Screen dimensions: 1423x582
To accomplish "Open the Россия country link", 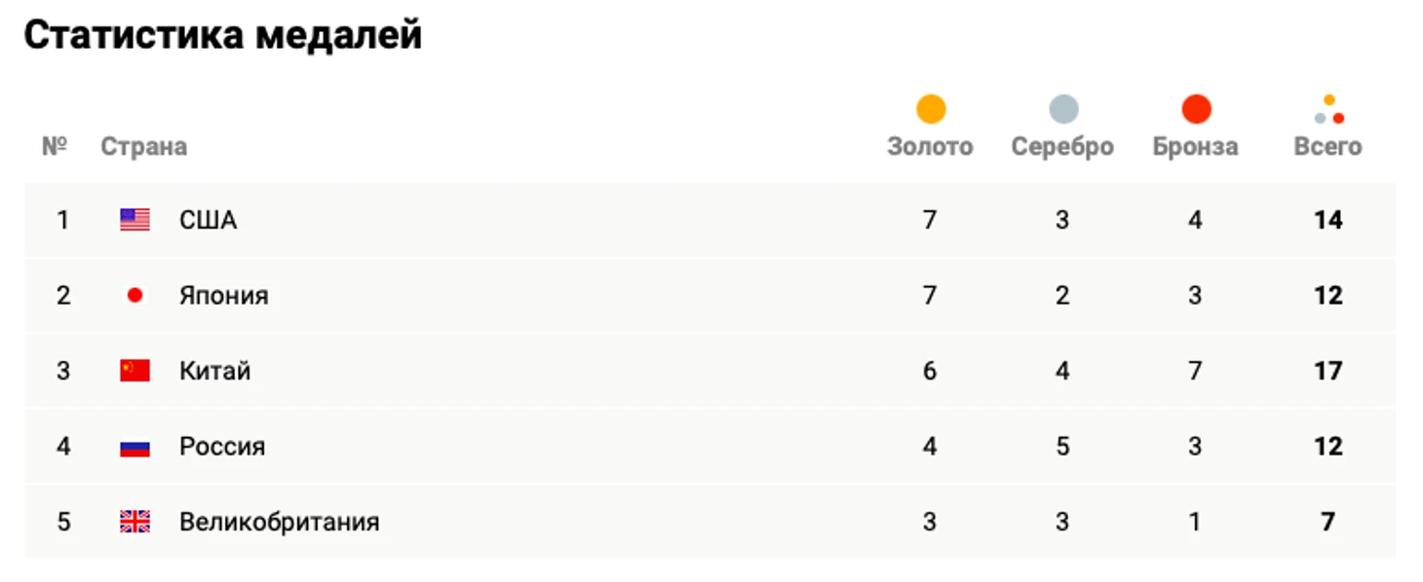I will [x=222, y=447].
